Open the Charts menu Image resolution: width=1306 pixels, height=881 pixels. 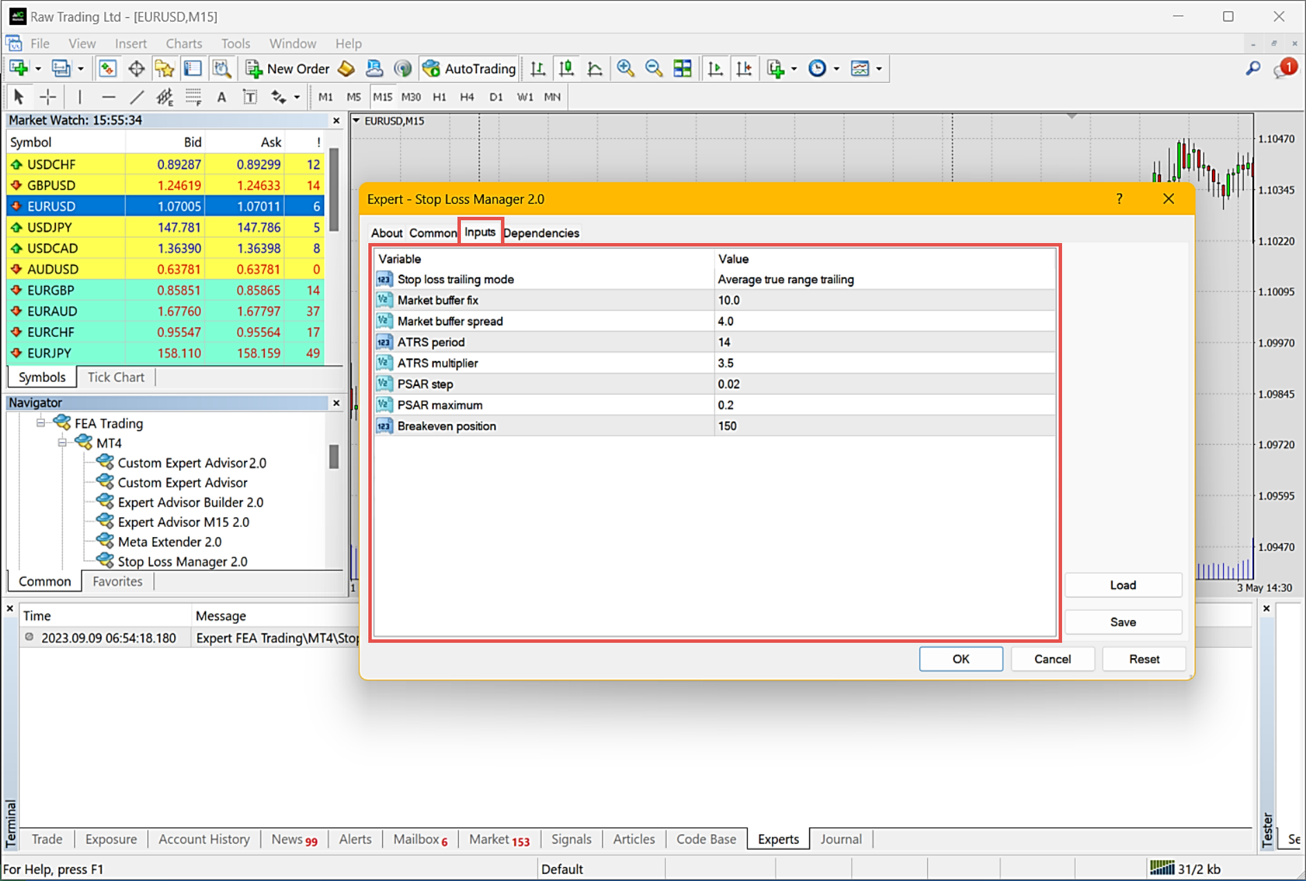point(184,43)
